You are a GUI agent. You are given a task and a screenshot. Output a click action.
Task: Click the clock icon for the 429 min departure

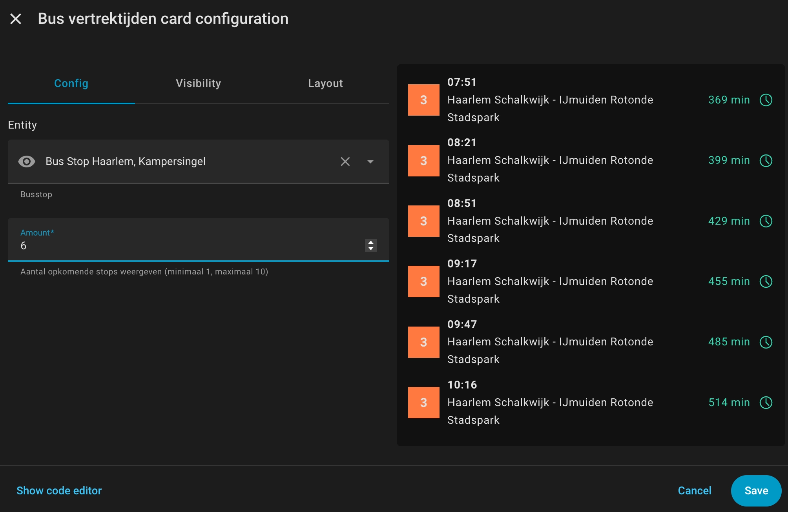(x=766, y=221)
